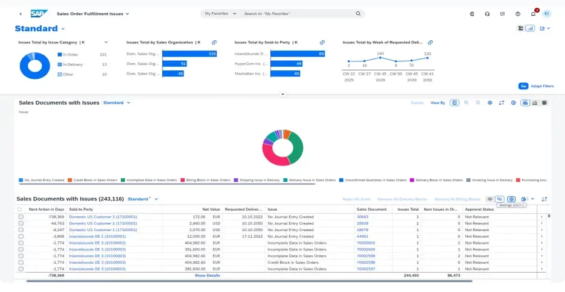Viewport: 565px width, 292px height.
Task: Click Billing Block in Sales Orders legend swatch
Action: (x=182, y=180)
